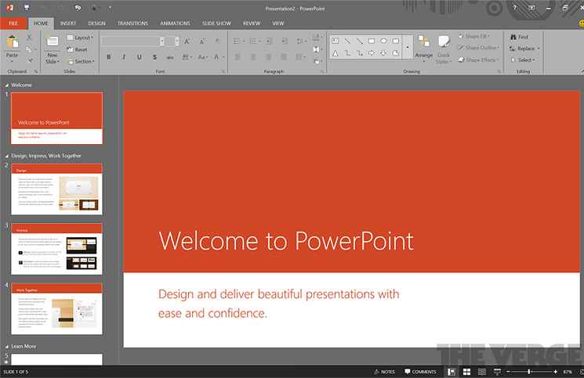This screenshot has width=584, height=378.
Task: Switch to Slide Sorter view in status bar
Action: coord(466,371)
